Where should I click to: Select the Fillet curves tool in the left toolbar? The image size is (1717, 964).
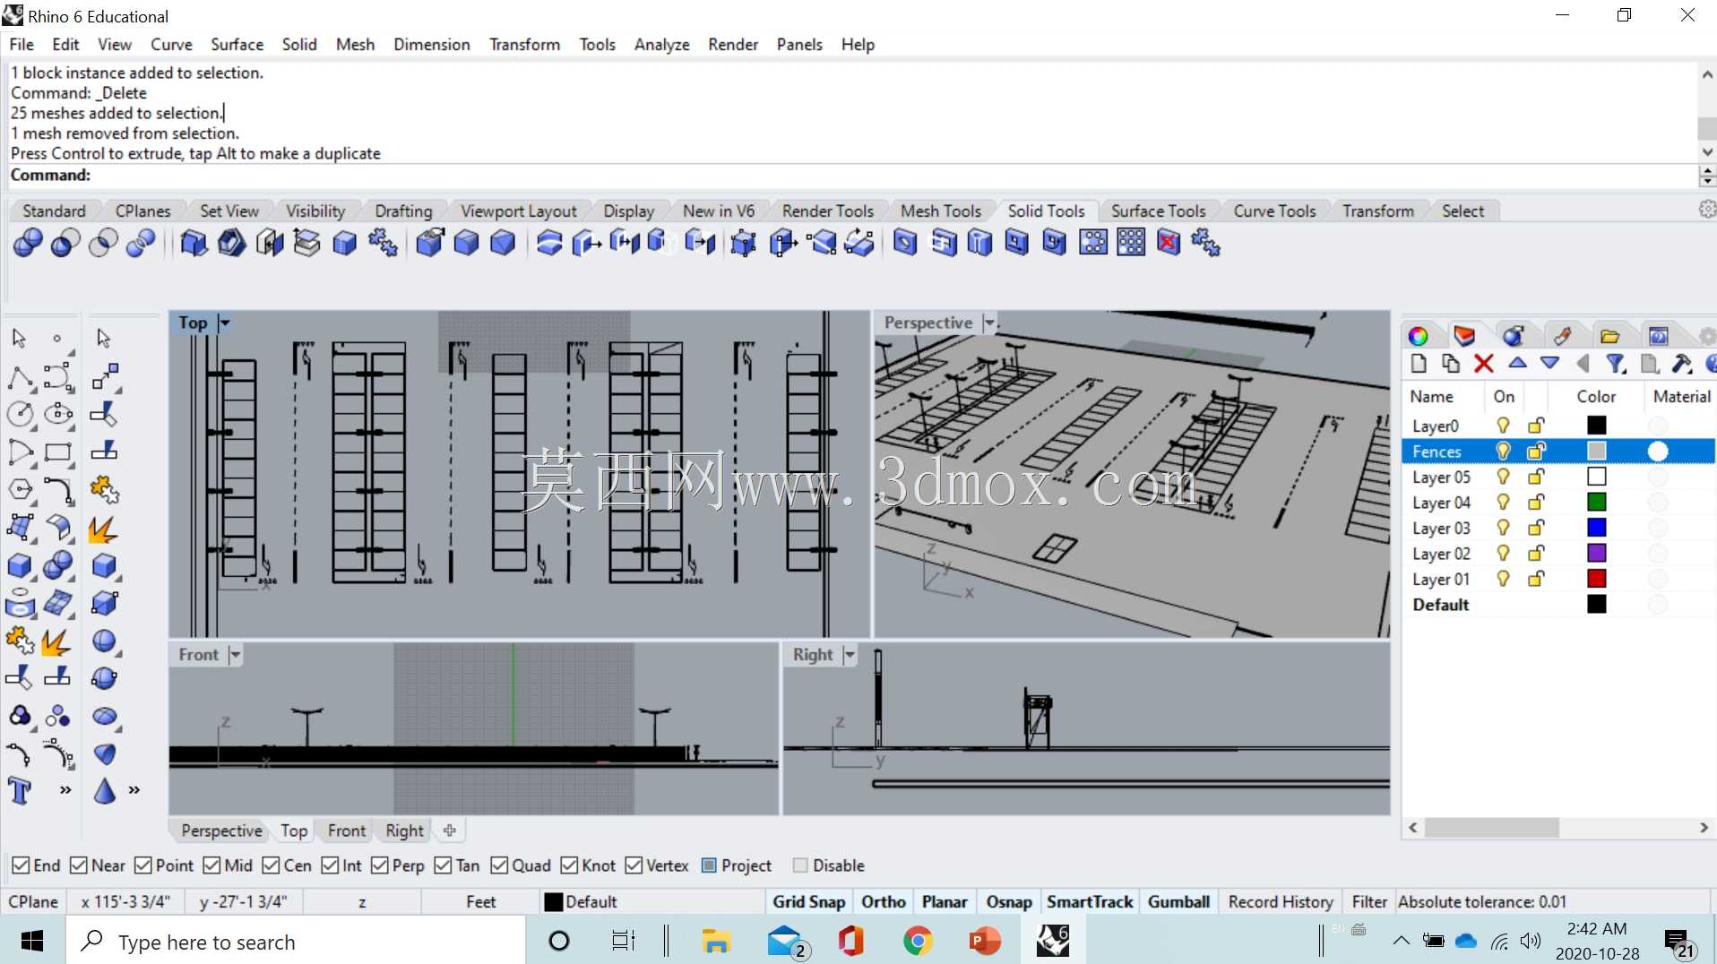pyautogui.click(x=58, y=490)
